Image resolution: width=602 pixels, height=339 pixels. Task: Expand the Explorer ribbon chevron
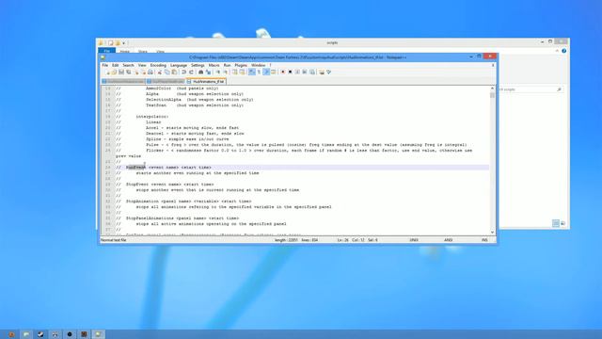[557, 51]
